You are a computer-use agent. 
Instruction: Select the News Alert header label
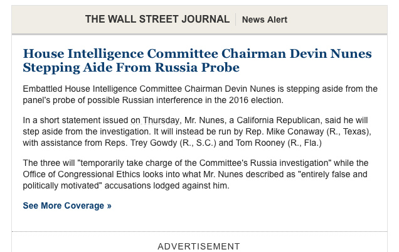pos(264,19)
